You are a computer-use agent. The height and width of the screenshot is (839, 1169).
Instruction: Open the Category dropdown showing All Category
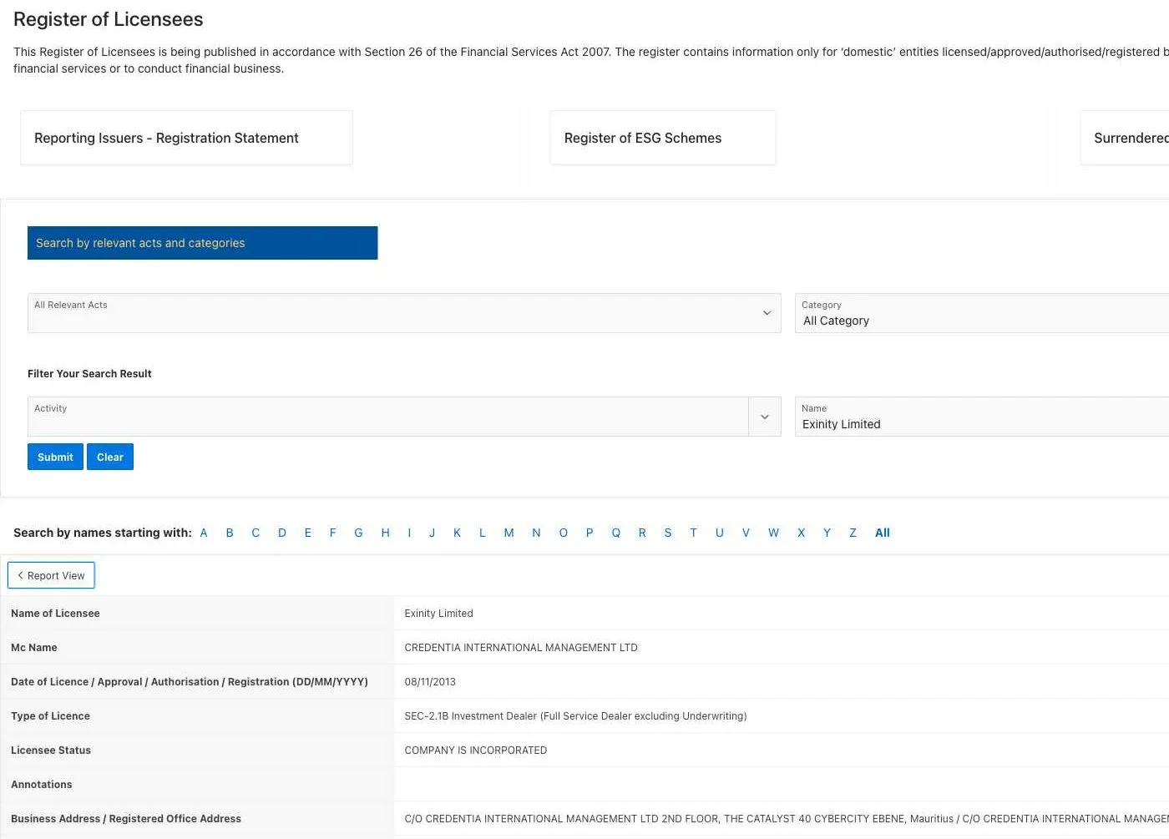[x=982, y=313]
